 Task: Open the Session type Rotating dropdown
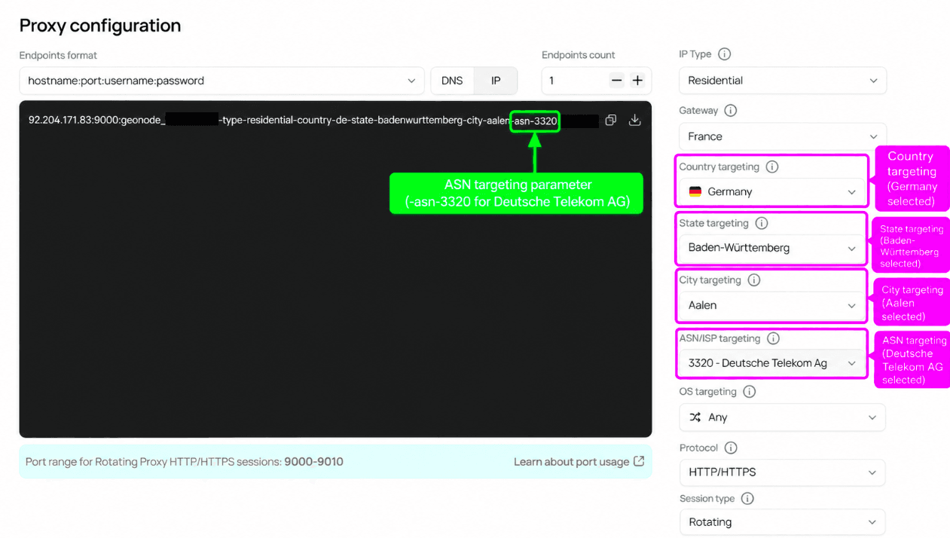(783, 522)
